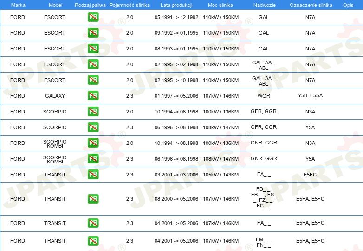This screenshot has width=363, height=251.
Task: Select SCORPIO KOMBI model in 2.3 row
Action: (x=55, y=159)
